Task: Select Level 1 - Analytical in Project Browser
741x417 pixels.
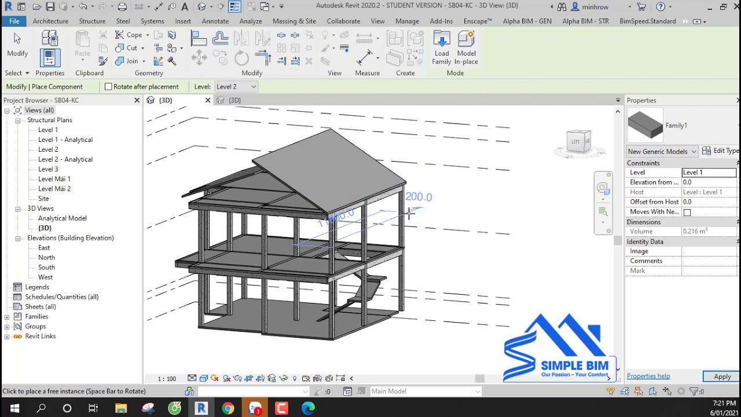Action: 65,140
